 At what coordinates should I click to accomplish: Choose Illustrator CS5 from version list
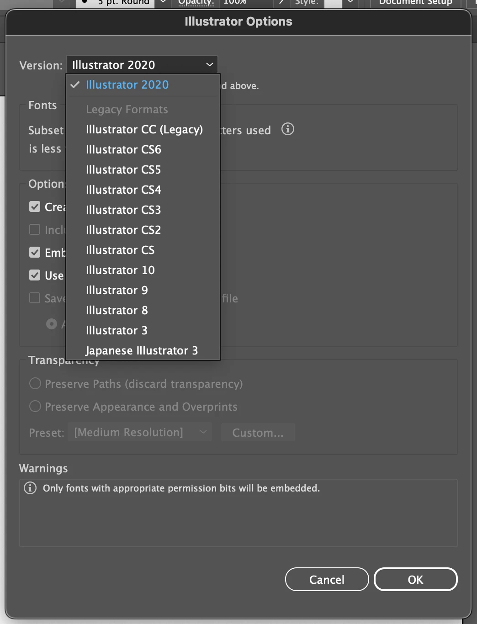click(143, 170)
